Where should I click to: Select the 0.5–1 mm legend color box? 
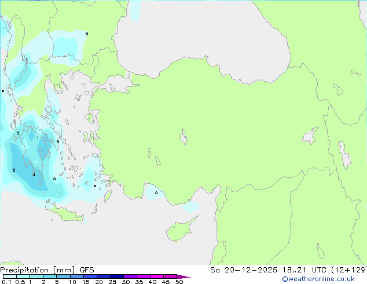23,276
